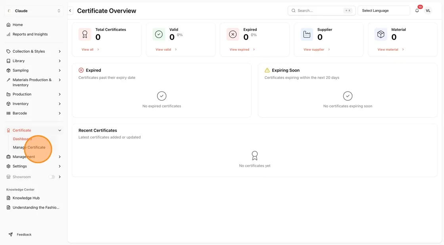444x245 pixels.
Task: Open Manage Certificate submenu item
Action: (29, 148)
